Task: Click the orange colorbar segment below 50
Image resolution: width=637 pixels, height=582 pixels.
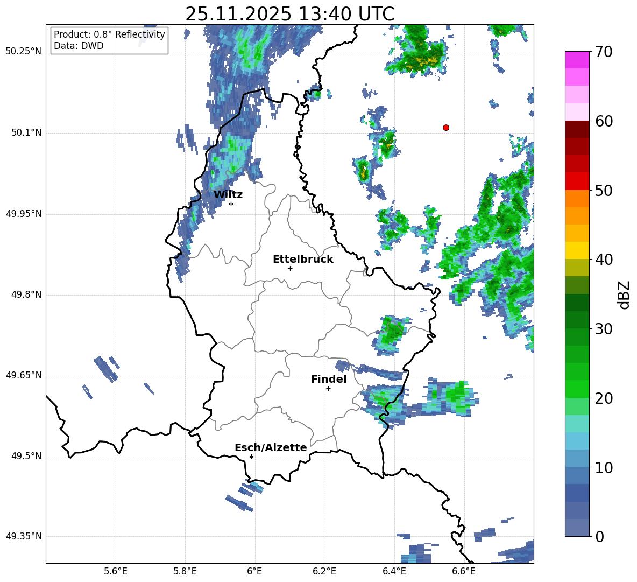Action: pyautogui.click(x=577, y=199)
